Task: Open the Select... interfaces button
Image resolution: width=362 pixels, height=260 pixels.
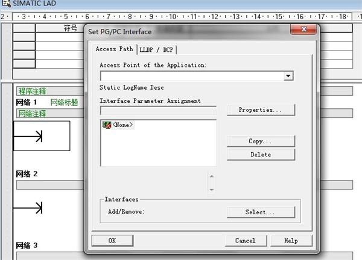Action: [x=261, y=212]
